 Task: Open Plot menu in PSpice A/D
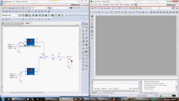point(117,5)
